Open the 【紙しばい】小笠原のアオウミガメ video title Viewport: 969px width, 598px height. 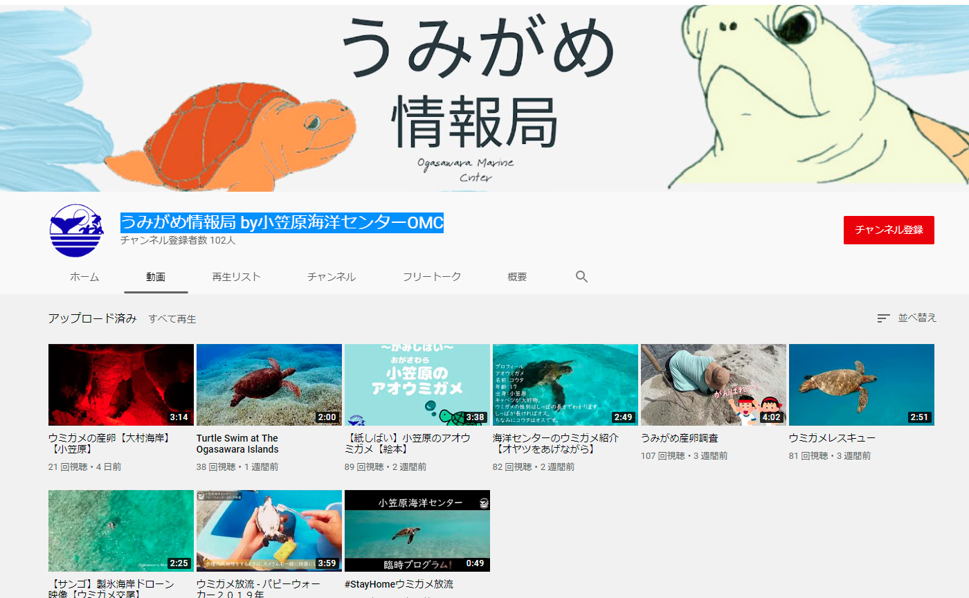point(408,444)
